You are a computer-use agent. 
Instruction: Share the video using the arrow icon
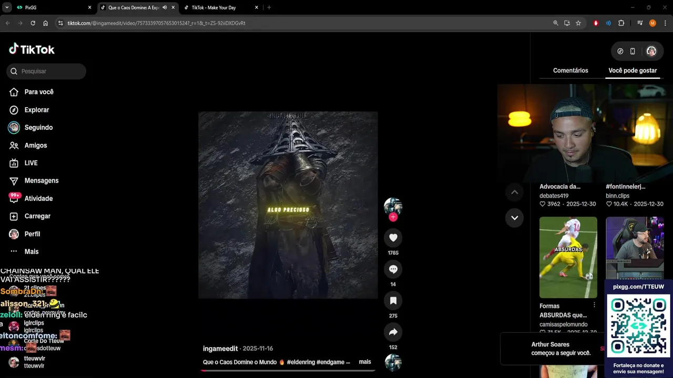(x=393, y=332)
